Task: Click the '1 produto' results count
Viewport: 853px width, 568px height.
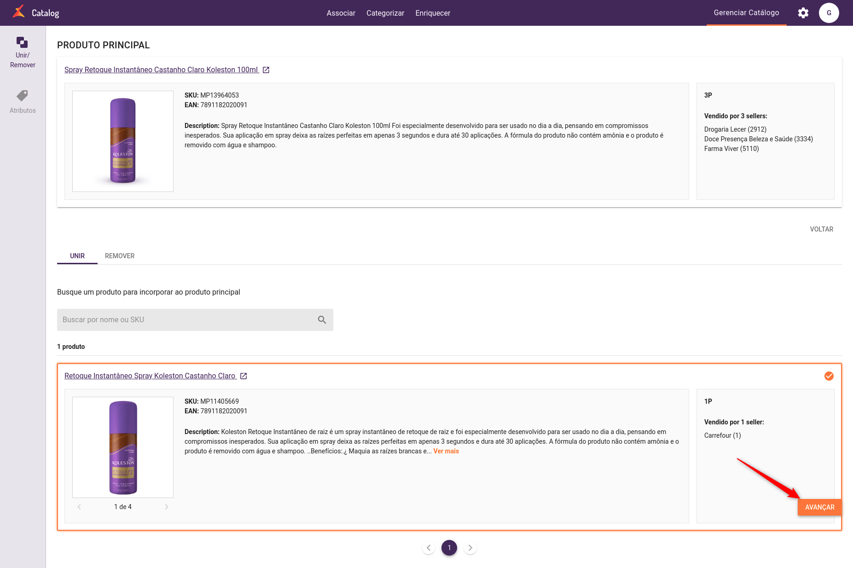Action: tap(71, 347)
